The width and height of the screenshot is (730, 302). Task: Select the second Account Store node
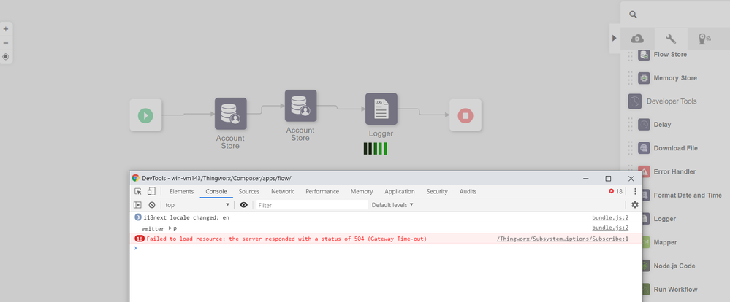(301, 106)
